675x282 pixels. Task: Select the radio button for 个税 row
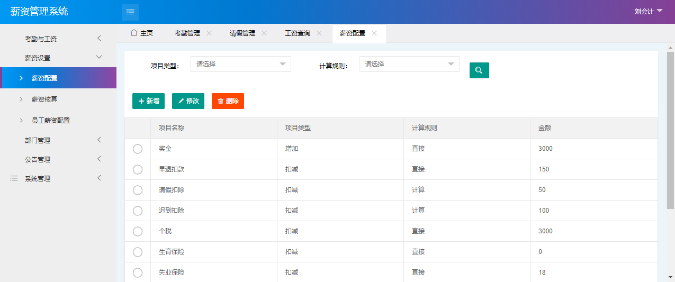click(x=138, y=231)
